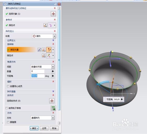
Task: Click the inferred vector icon
Action: point(49,50)
